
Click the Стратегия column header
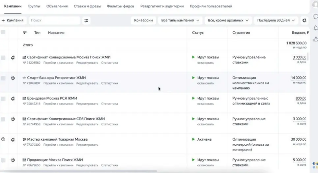(x=241, y=33)
